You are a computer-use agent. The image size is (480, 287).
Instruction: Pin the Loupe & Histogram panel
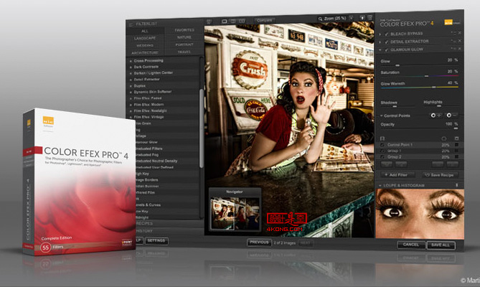click(457, 185)
